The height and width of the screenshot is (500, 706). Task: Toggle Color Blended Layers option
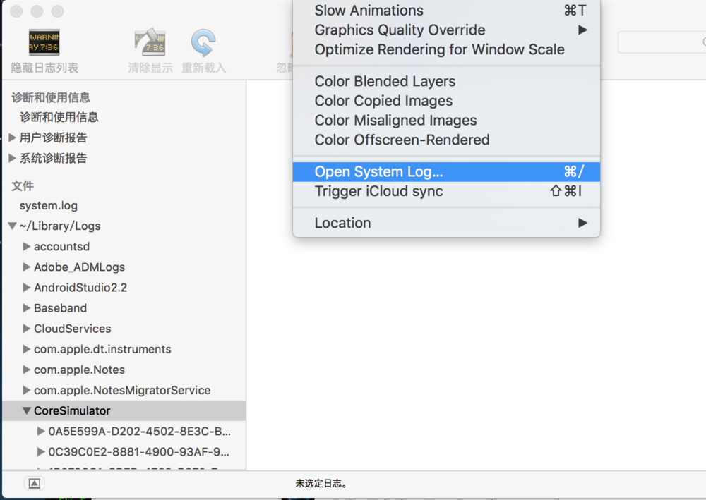446,81
